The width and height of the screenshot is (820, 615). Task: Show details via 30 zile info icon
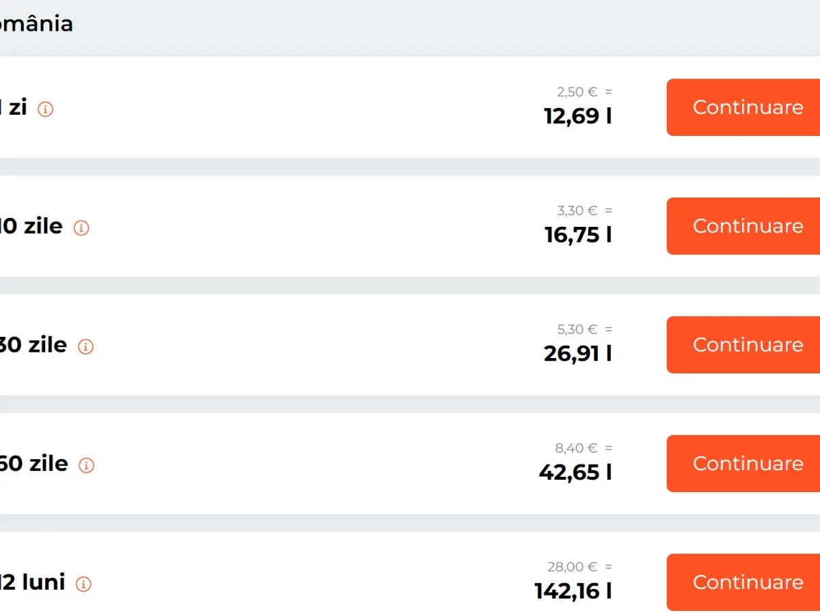click(85, 346)
